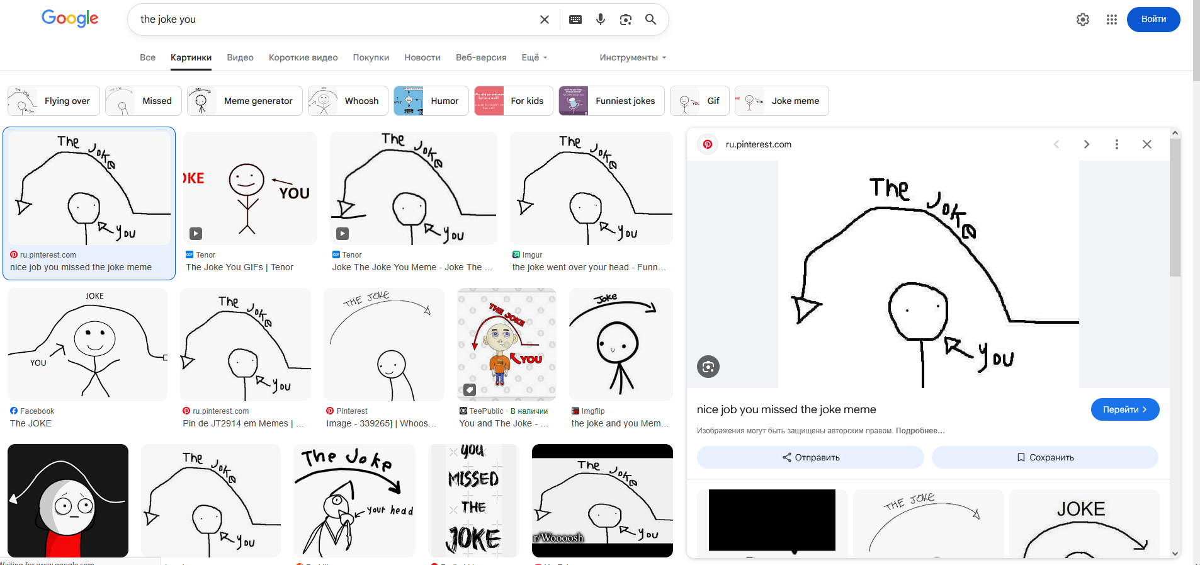Show the previous image in preview panel
This screenshot has width=1200, height=565.
point(1056,144)
